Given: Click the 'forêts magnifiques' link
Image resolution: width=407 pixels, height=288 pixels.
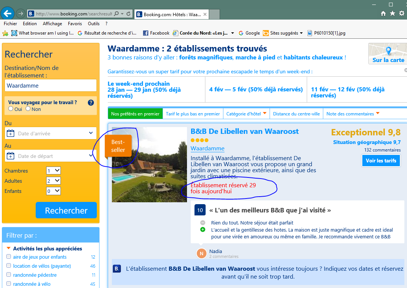Looking at the screenshot, I should [x=206, y=58].
